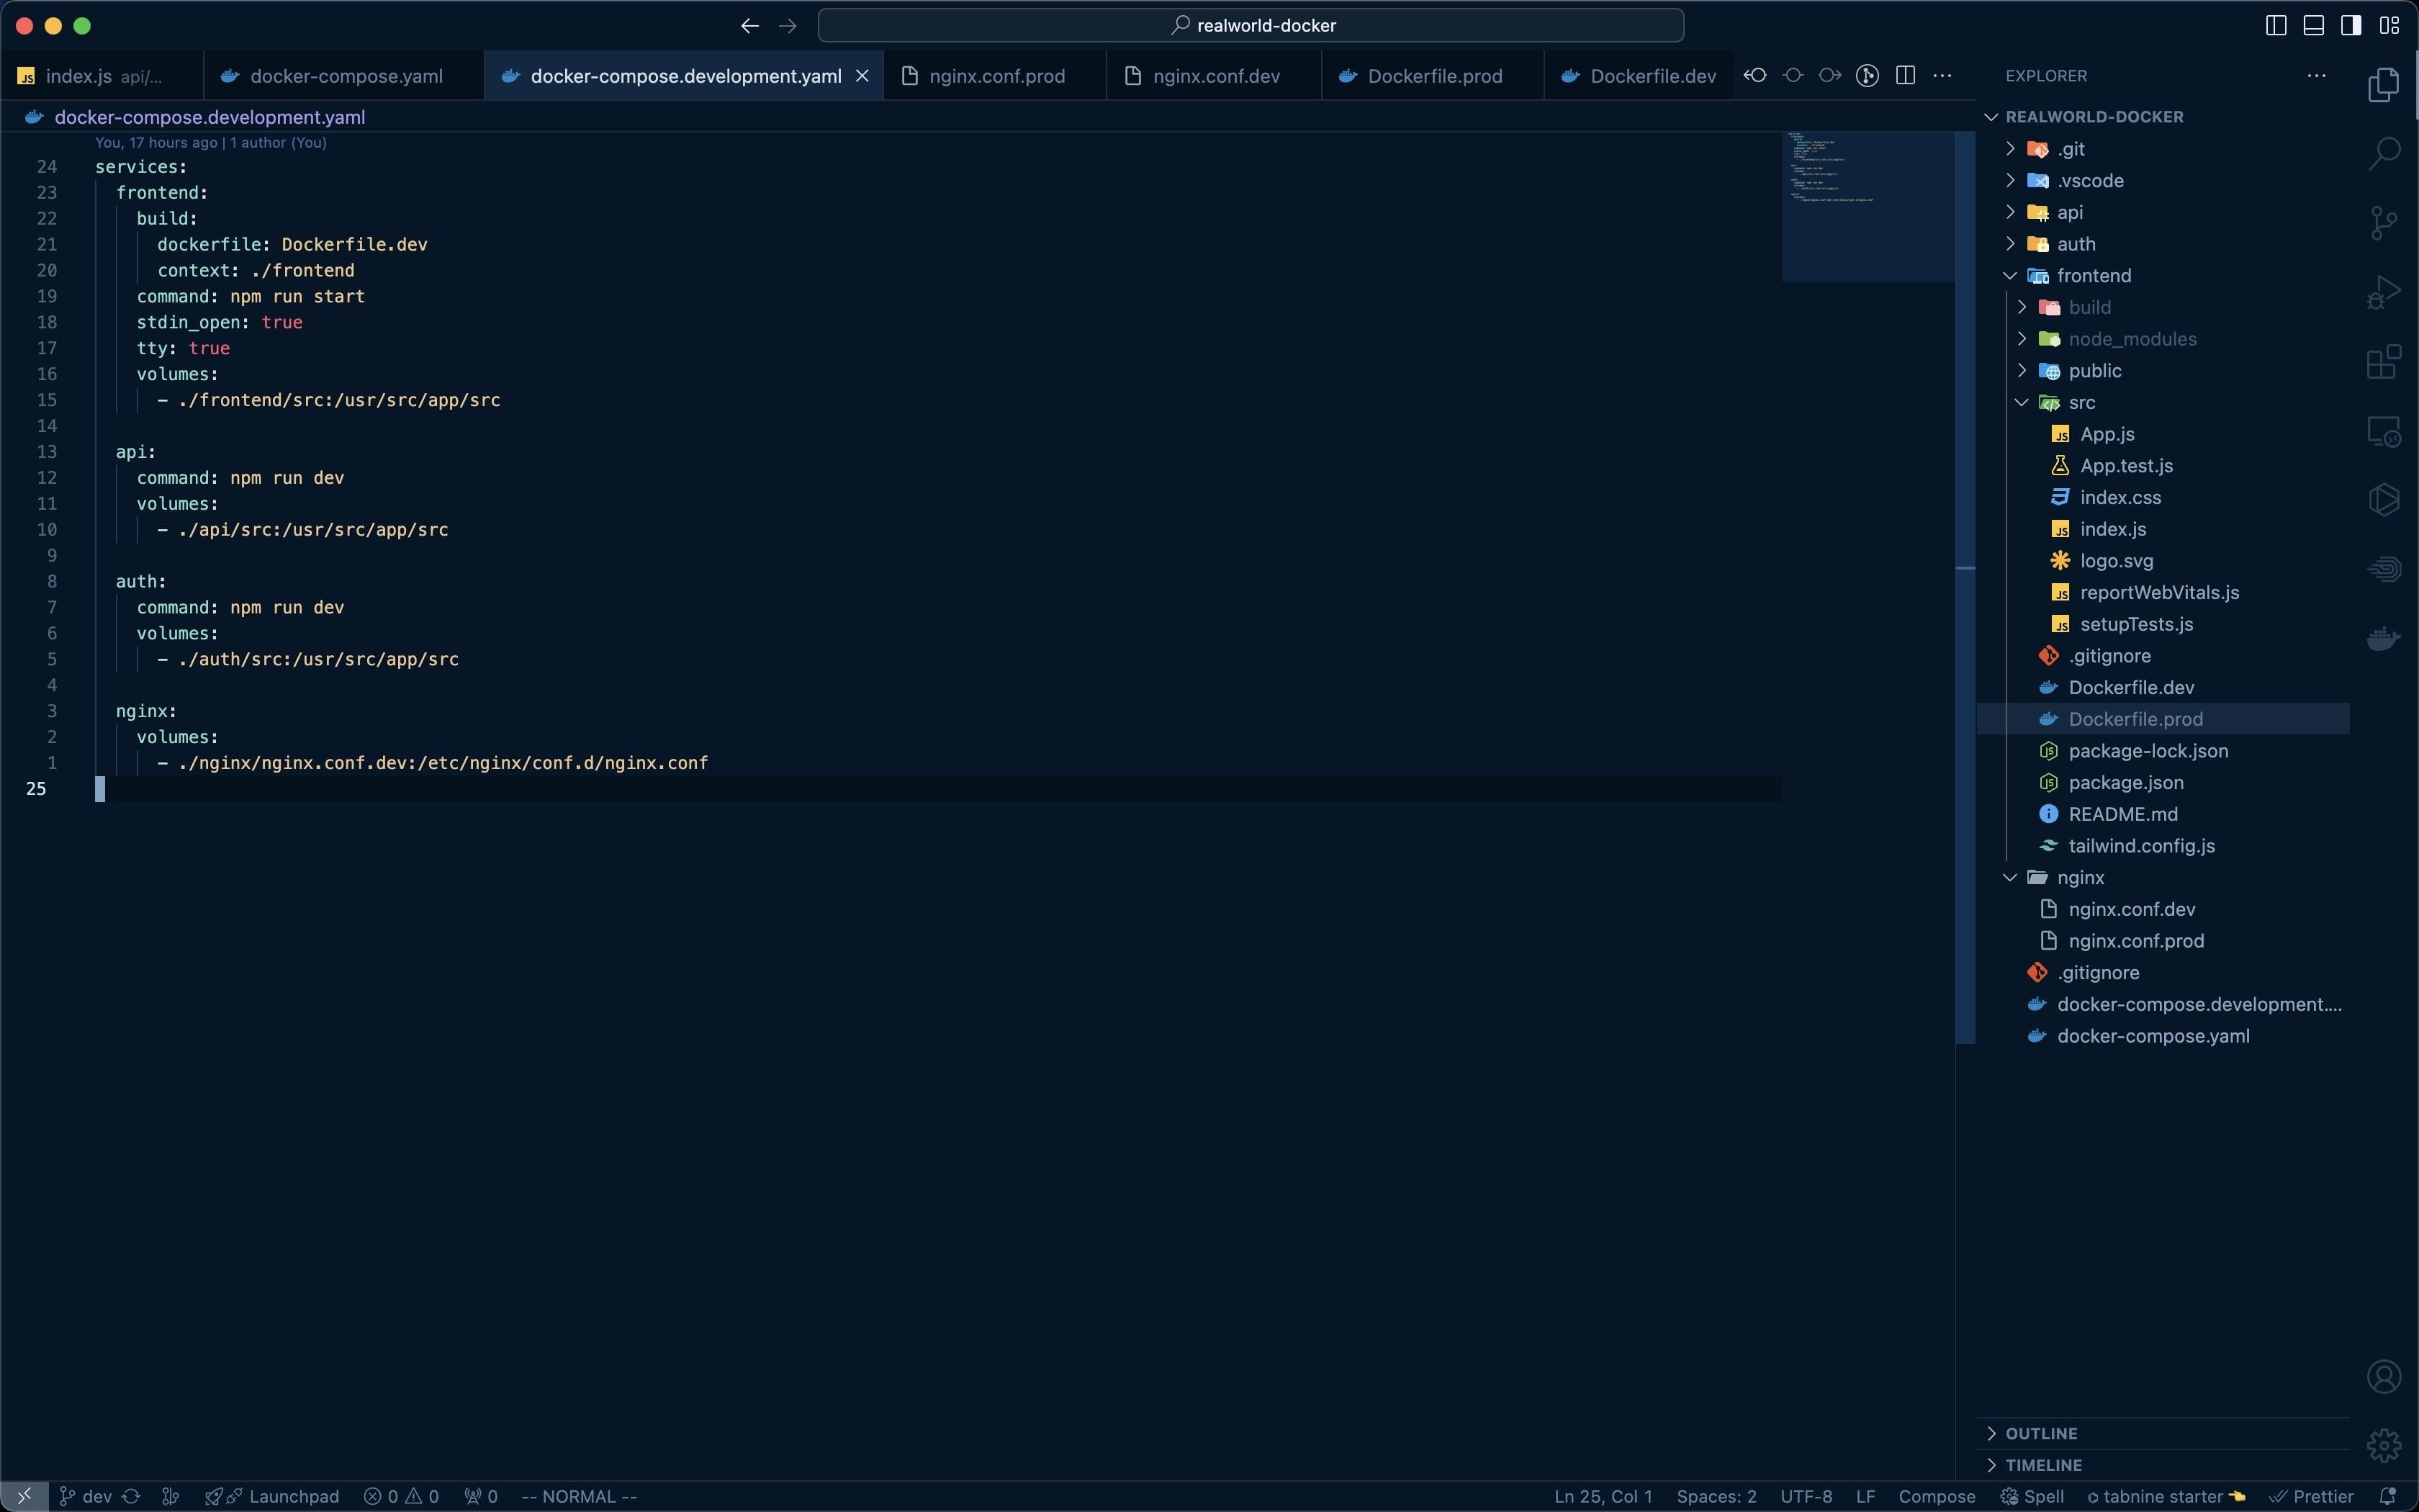Open previous revision of the file
This screenshot has width=2419, height=1512.
pyautogui.click(x=1755, y=76)
